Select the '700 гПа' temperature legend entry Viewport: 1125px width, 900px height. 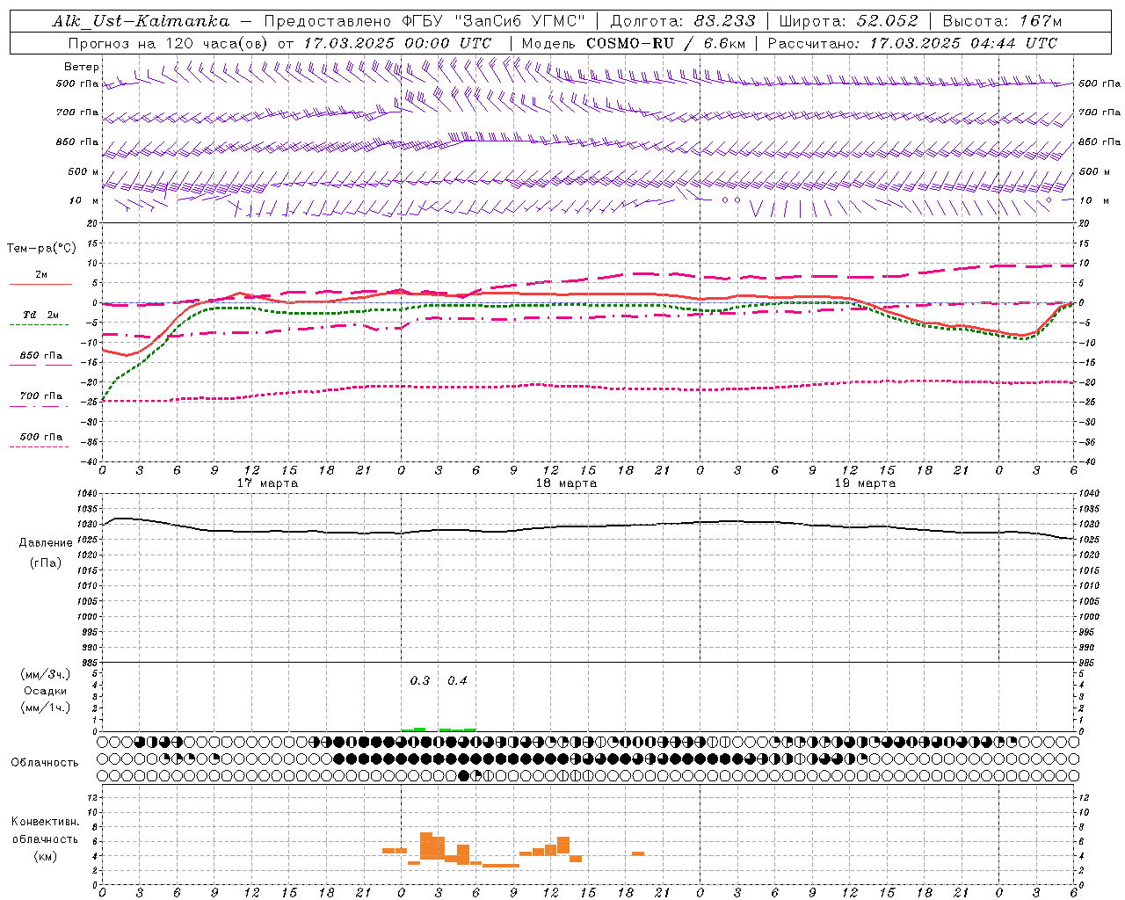[x=41, y=396]
